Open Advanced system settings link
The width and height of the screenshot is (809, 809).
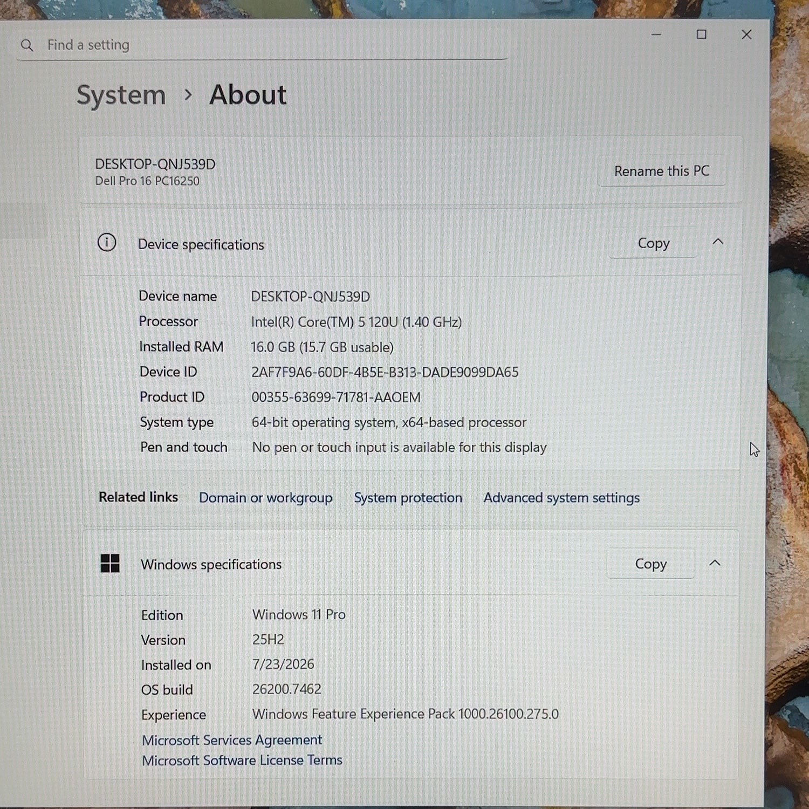point(561,498)
